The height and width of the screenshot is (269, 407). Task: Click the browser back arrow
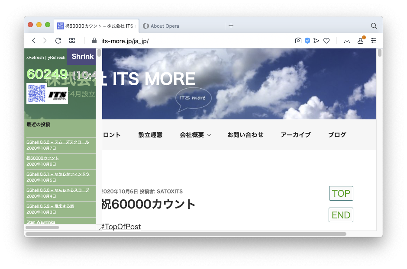pos(34,41)
